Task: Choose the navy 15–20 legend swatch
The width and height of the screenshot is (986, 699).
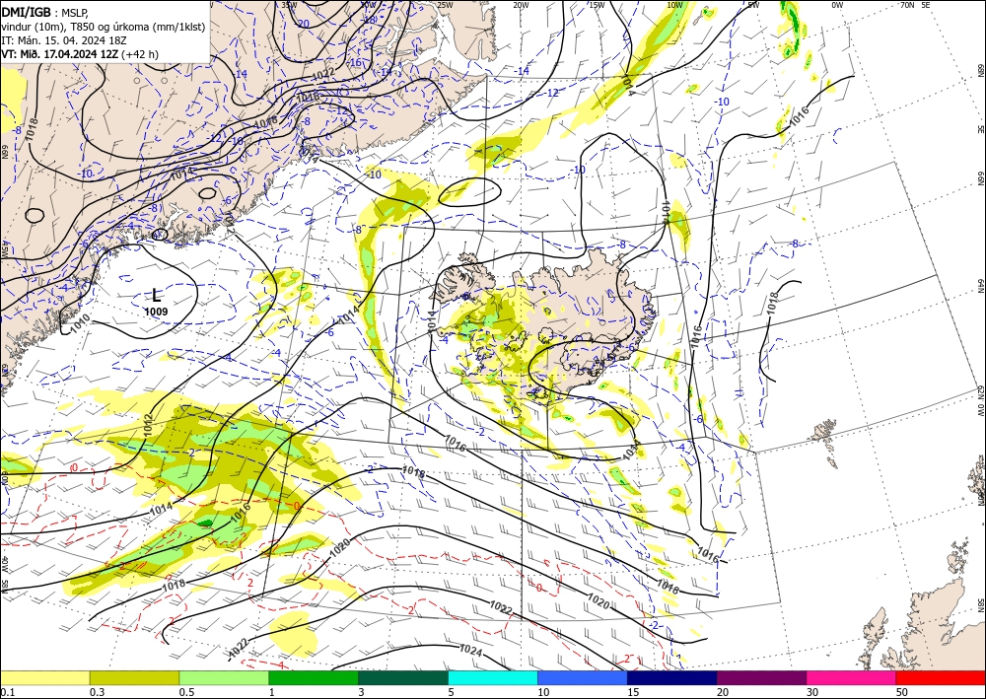Action: (672, 677)
